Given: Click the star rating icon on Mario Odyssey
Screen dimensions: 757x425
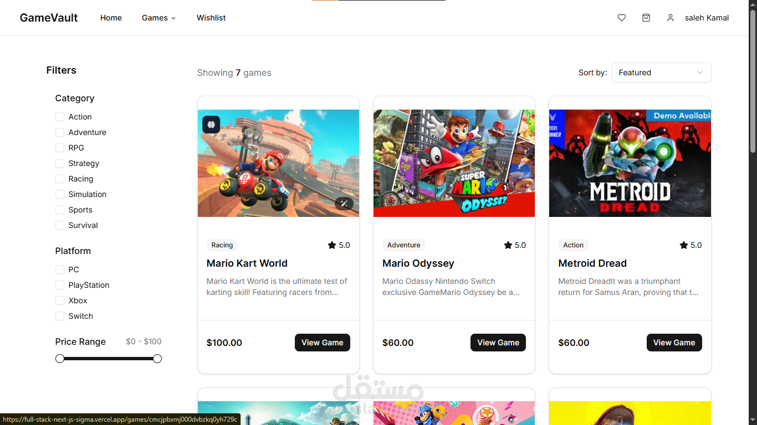Looking at the screenshot, I should click(x=508, y=245).
